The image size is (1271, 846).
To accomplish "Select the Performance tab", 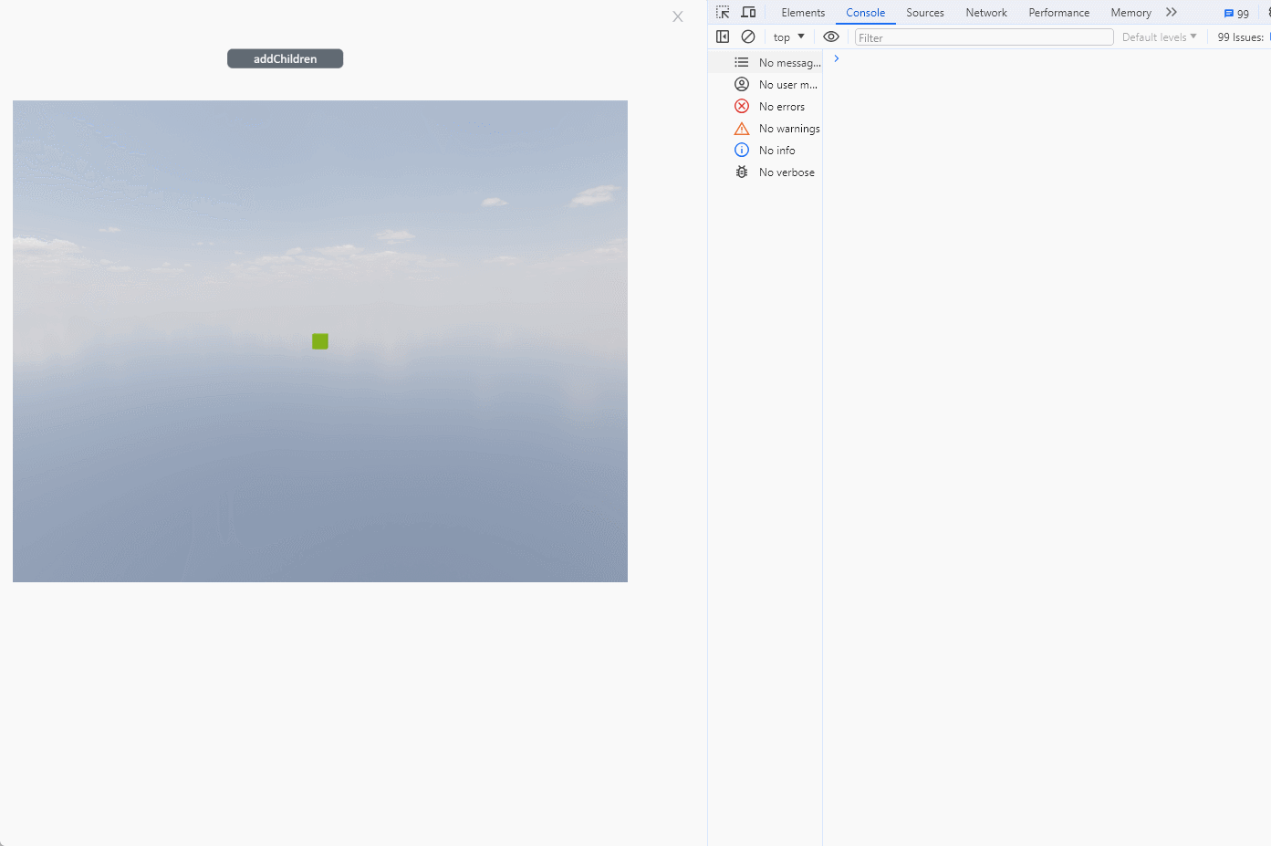I will tap(1058, 13).
